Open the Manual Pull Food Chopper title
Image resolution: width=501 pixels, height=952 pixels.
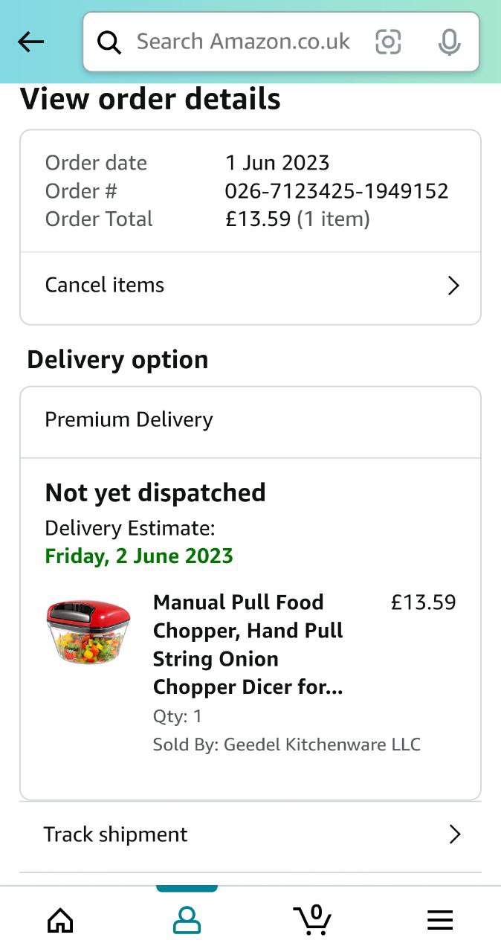pos(248,644)
